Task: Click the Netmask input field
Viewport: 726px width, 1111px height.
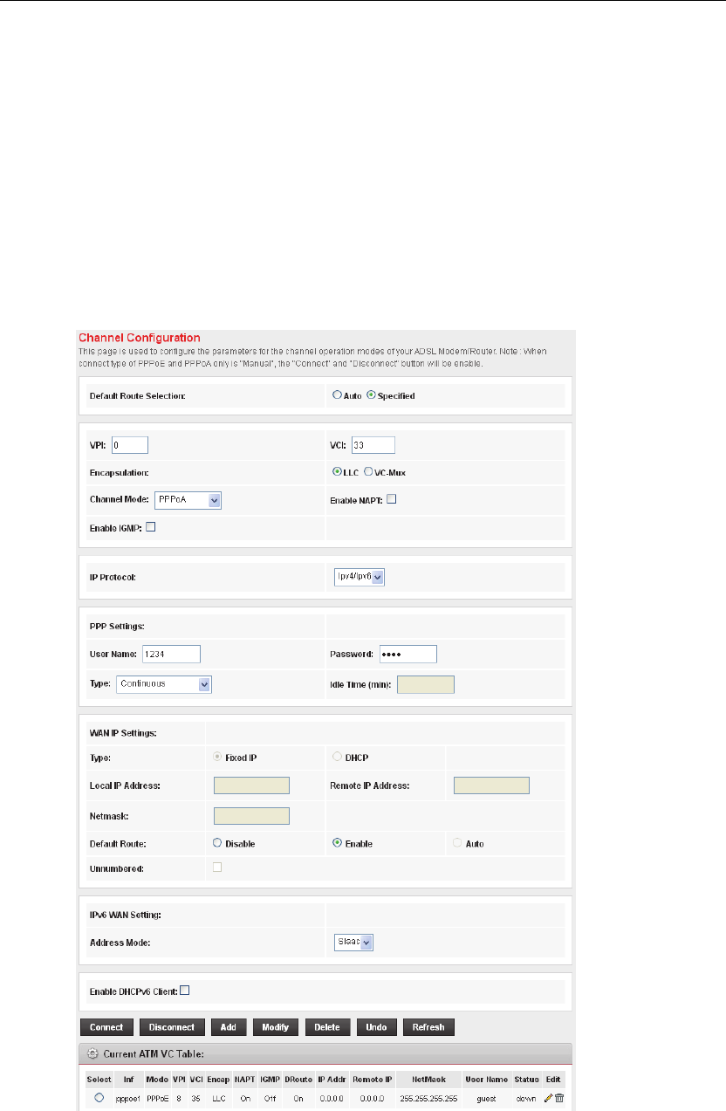Action: pos(251,816)
